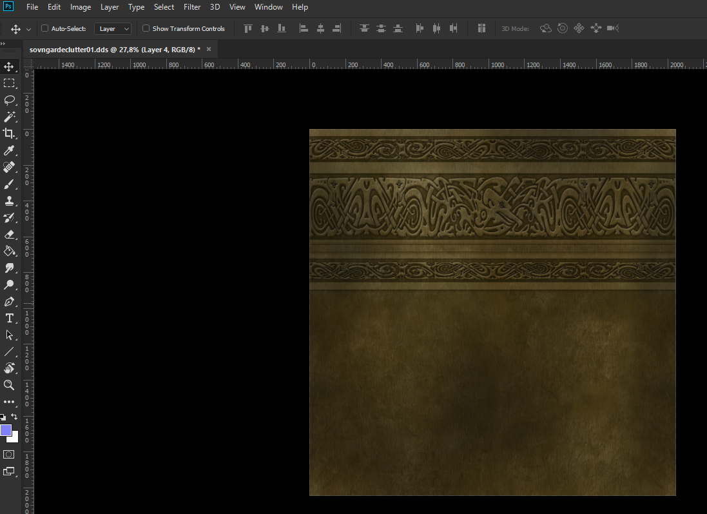The height and width of the screenshot is (514, 707).
Task: Select the Pen tool
Action: [x=9, y=301]
